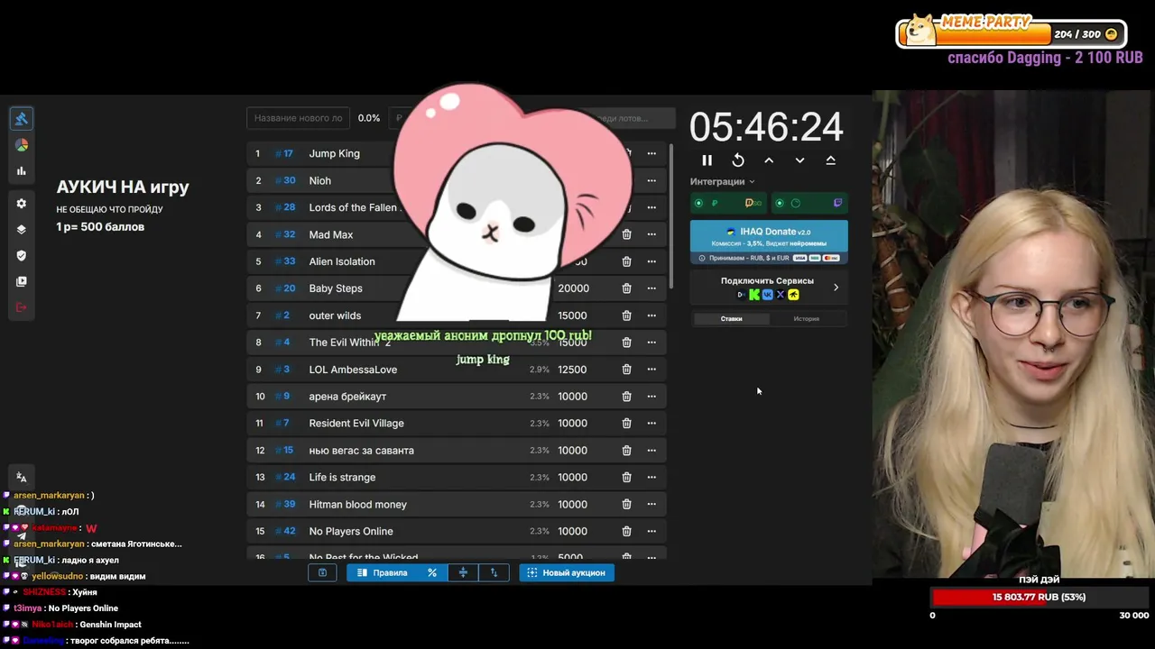The height and width of the screenshot is (649, 1155).
Task: Select the Baby Steps lot name
Action: (x=336, y=288)
